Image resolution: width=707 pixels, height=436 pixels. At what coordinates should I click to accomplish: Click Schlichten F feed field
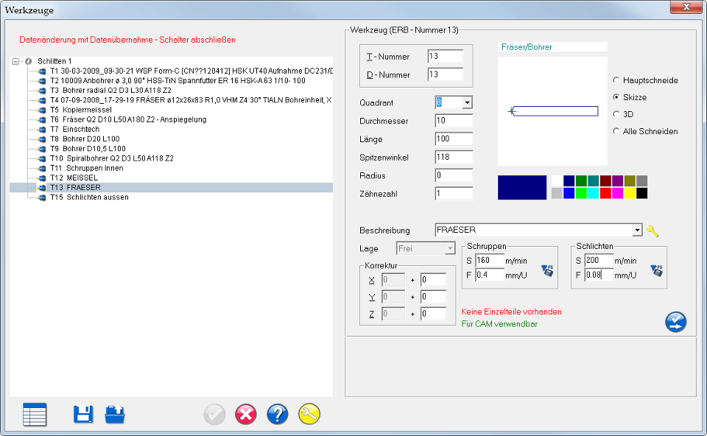click(x=599, y=275)
